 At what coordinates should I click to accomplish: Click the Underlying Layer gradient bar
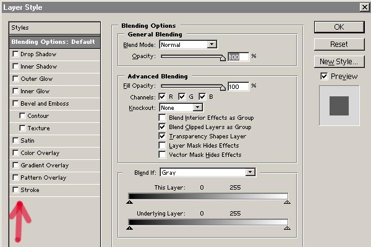click(208, 222)
